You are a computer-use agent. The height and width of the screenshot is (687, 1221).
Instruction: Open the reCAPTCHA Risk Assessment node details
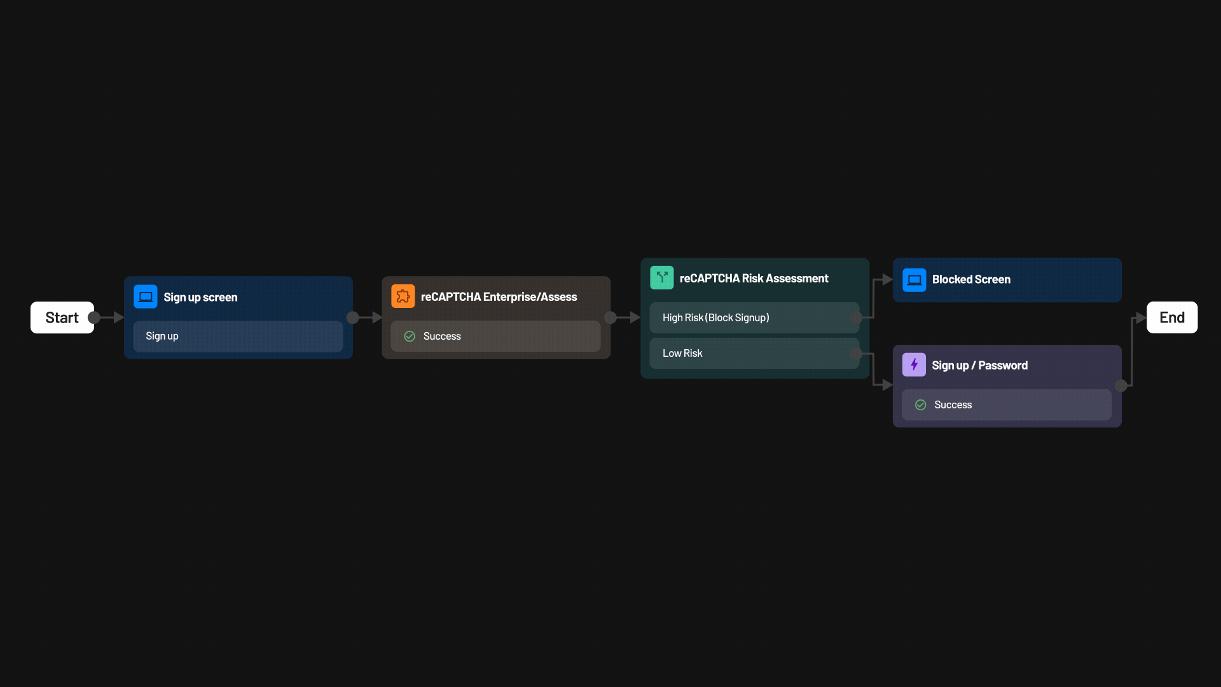[x=754, y=278]
